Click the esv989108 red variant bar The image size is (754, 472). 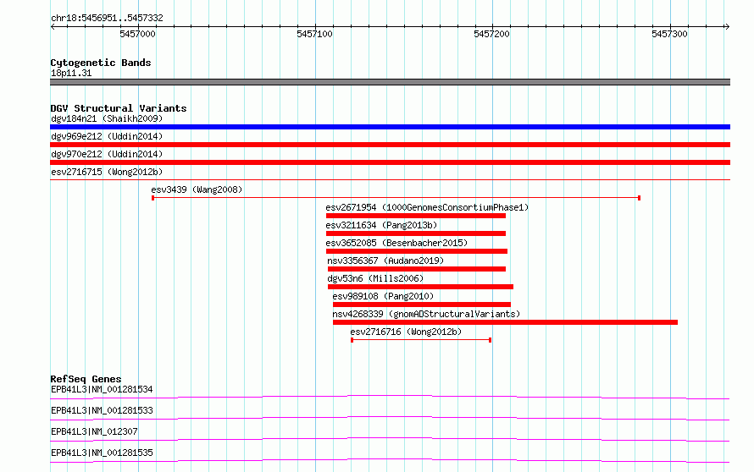pos(422,305)
